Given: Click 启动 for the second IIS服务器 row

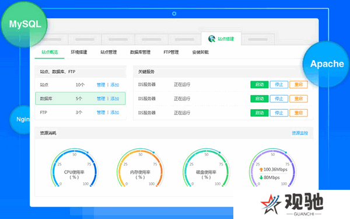Looking at the screenshot, I should [x=260, y=99].
